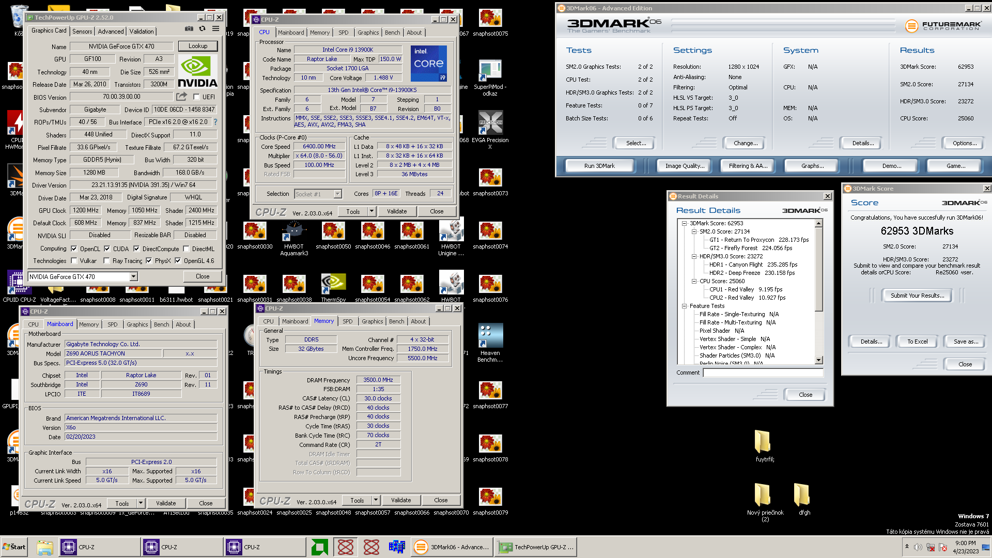Open Bench tab in CPU-Z Memory window
The height and width of the screenshot is (558, 992).
pos(397,321)
